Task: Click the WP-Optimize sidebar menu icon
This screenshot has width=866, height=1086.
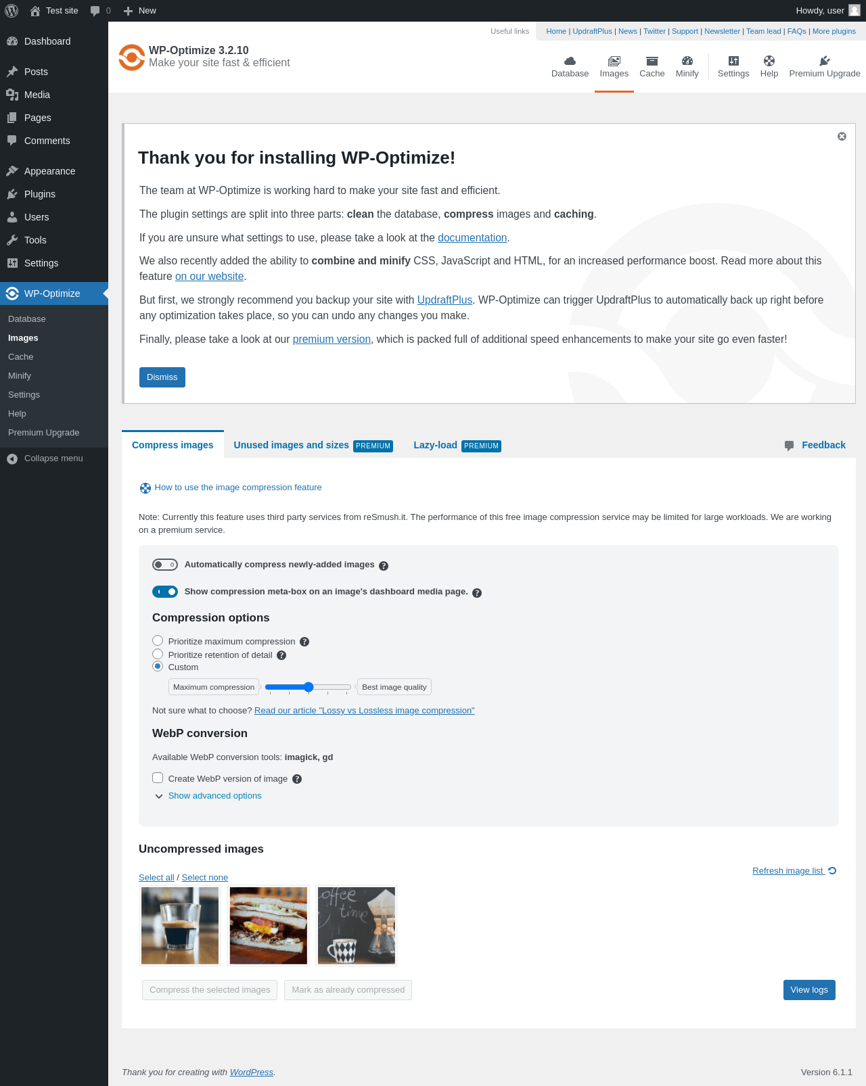Action: click(12, 293)
